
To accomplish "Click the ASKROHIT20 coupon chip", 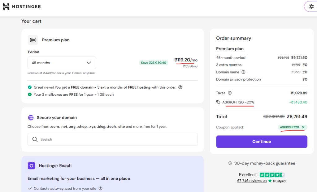I will (292, 127).
